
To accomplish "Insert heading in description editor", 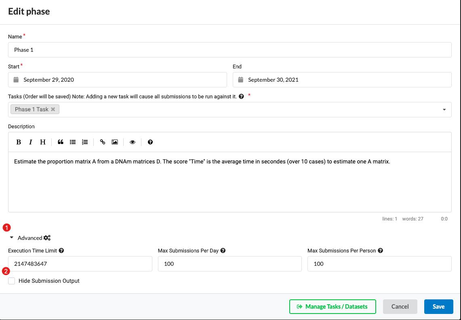I will click(43, 142).
